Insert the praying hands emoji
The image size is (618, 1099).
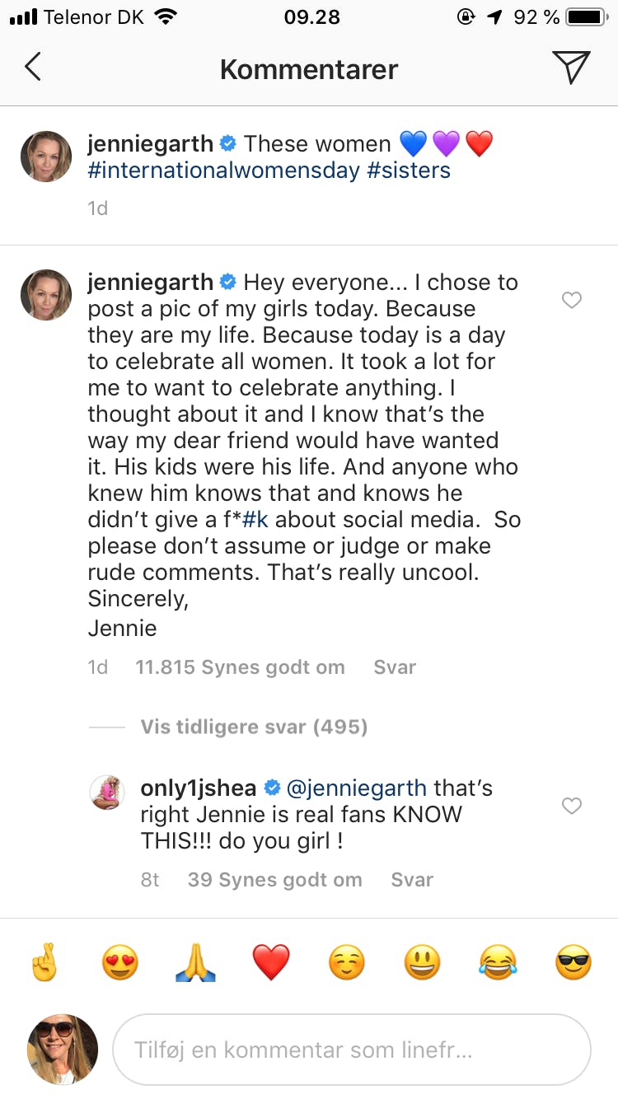pyautogui.click(x=196, y=962)
